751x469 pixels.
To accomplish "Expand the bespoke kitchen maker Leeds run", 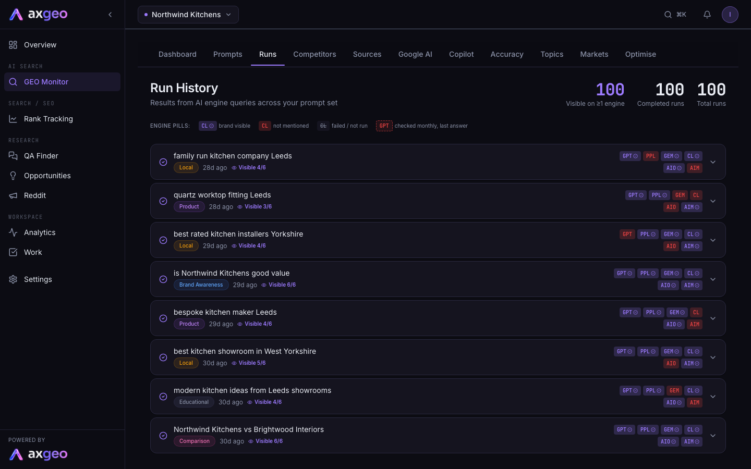I will coord(713,318).
